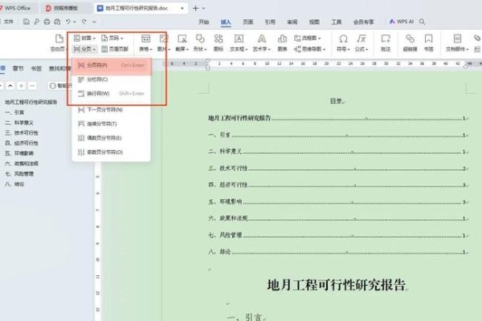
Task: Click the title 地月工程可行性研究报告 heading text
Action: (337, 285)
